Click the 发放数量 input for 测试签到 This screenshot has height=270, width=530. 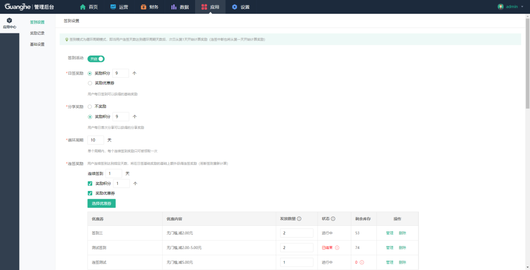click(297, 248)
